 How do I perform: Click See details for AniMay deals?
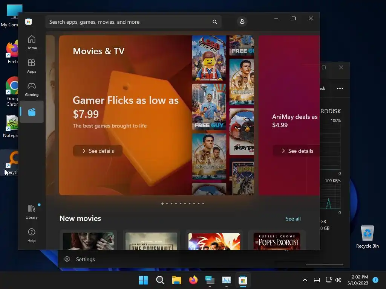coord(297,151)
